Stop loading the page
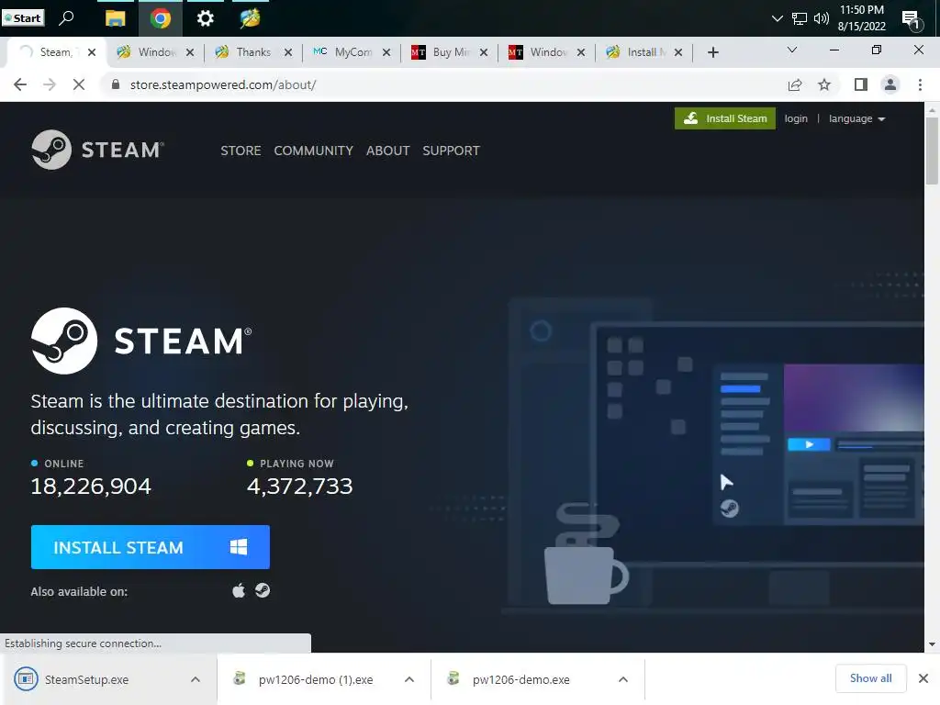 click(79, 84)
